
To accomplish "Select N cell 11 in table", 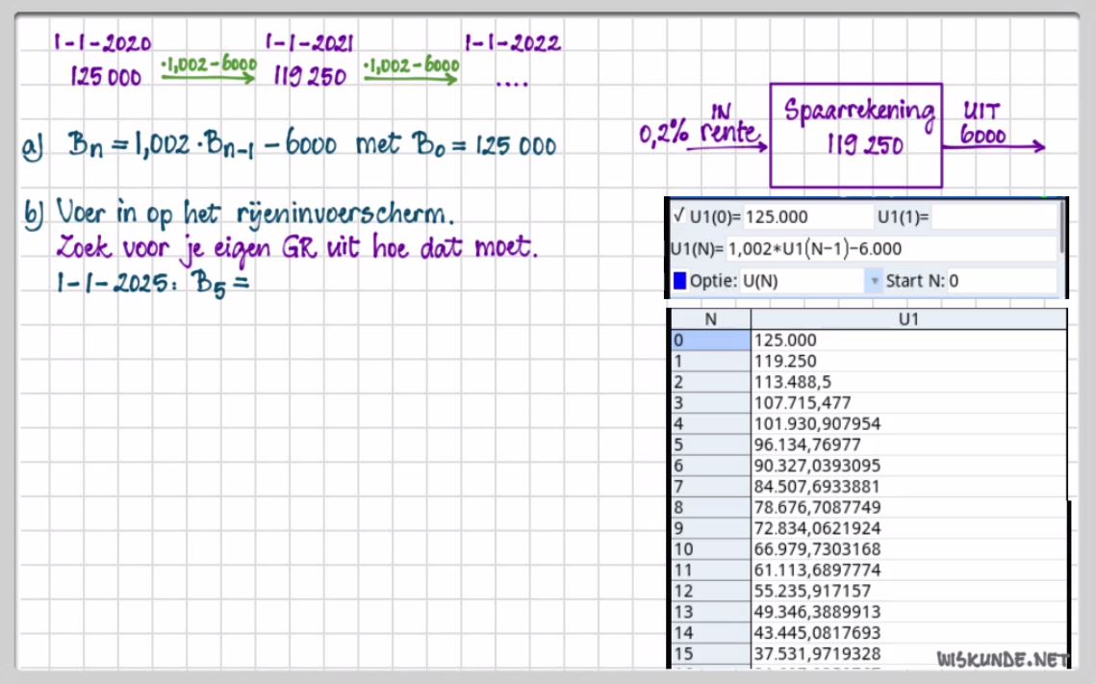I will point(711,570).
